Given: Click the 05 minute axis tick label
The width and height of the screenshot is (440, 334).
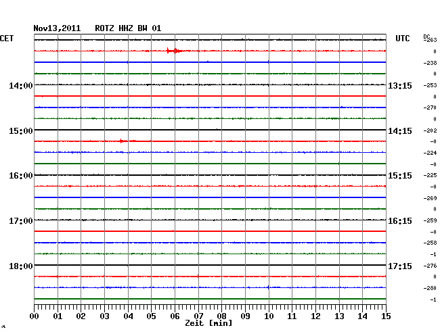Looking at the screenshot, I should click(151, 316).
